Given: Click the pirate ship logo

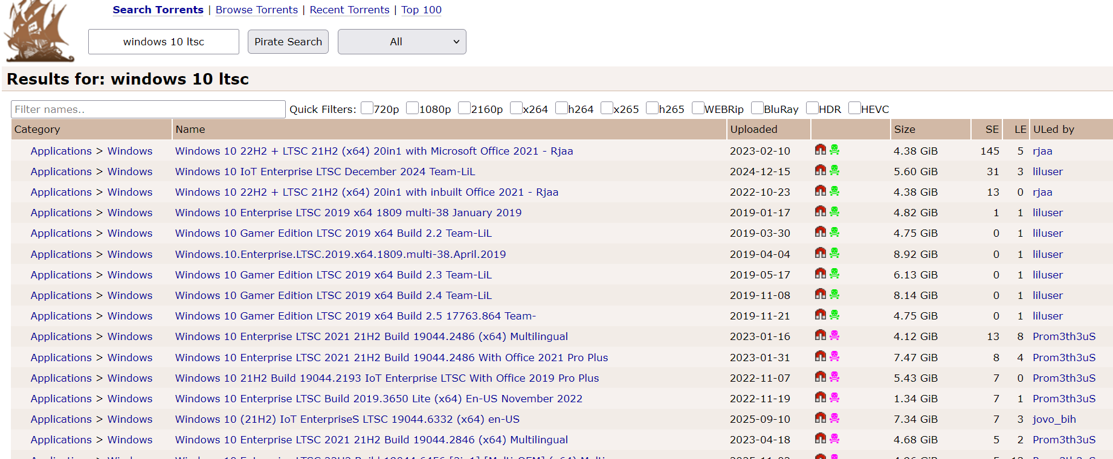Looking at the screenshot, I should 39,31.
